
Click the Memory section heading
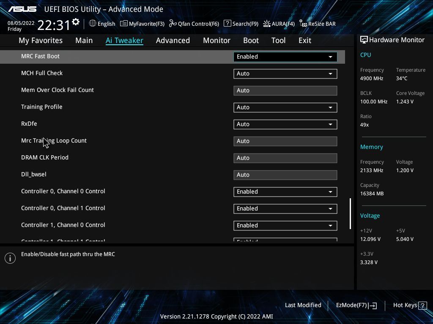click(371, 147)
